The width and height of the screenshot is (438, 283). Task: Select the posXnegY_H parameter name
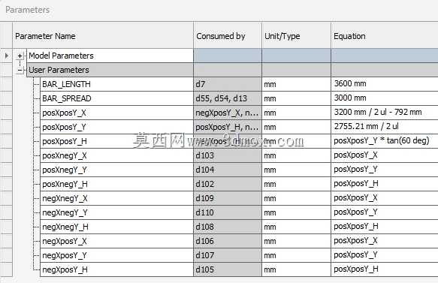coord(116,184)
